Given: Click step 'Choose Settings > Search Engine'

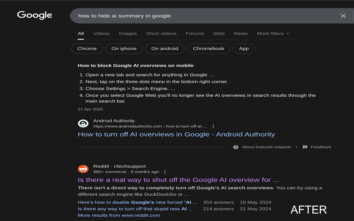Looking at the screenshot, I should tap(130, 89).
